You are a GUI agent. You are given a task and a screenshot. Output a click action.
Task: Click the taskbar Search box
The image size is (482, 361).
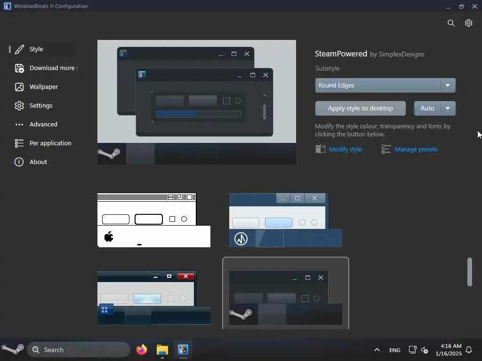tap(79, 350)
